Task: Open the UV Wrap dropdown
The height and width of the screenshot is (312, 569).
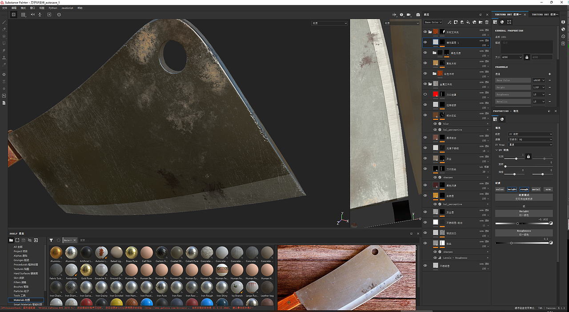Action: point(530,145)
